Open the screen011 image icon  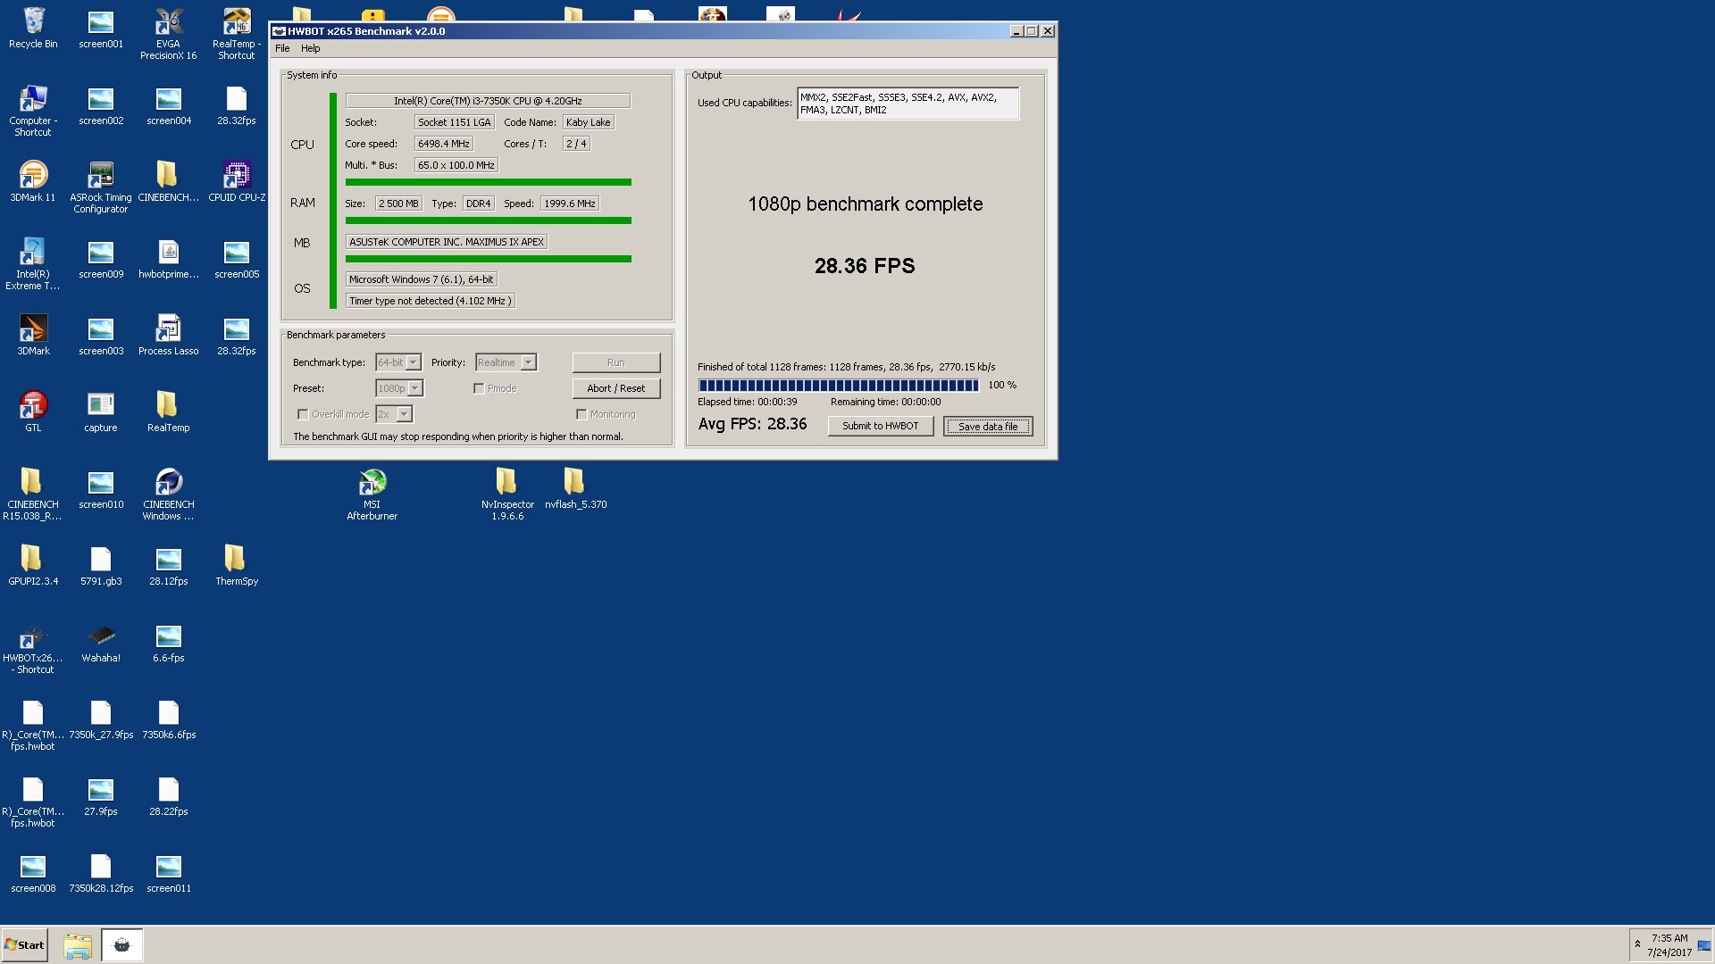(168, 872)
